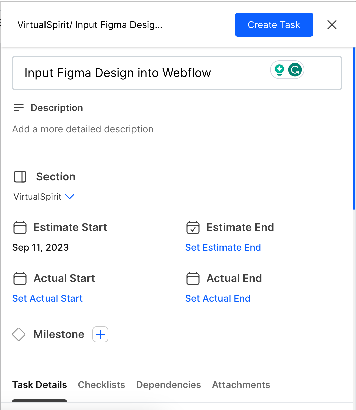Click the Actual Start calendar icon
356x410 pixels.
click(20, 279)
